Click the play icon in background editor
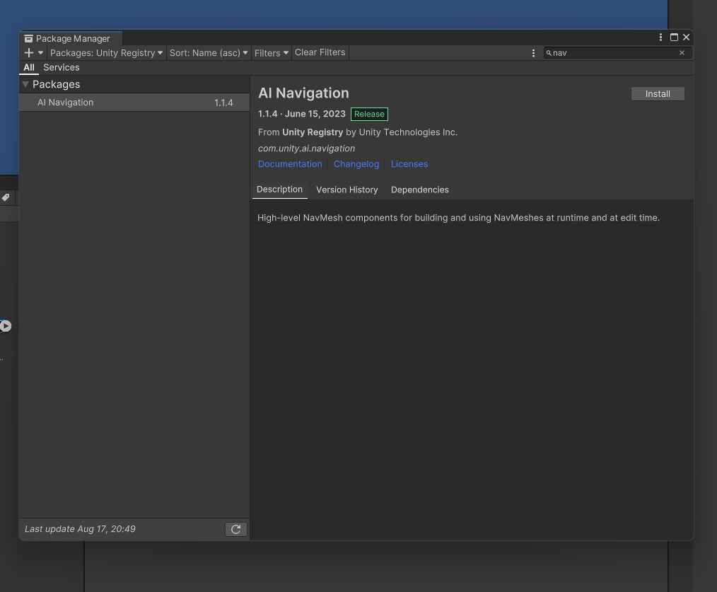 tap(6, 326)
